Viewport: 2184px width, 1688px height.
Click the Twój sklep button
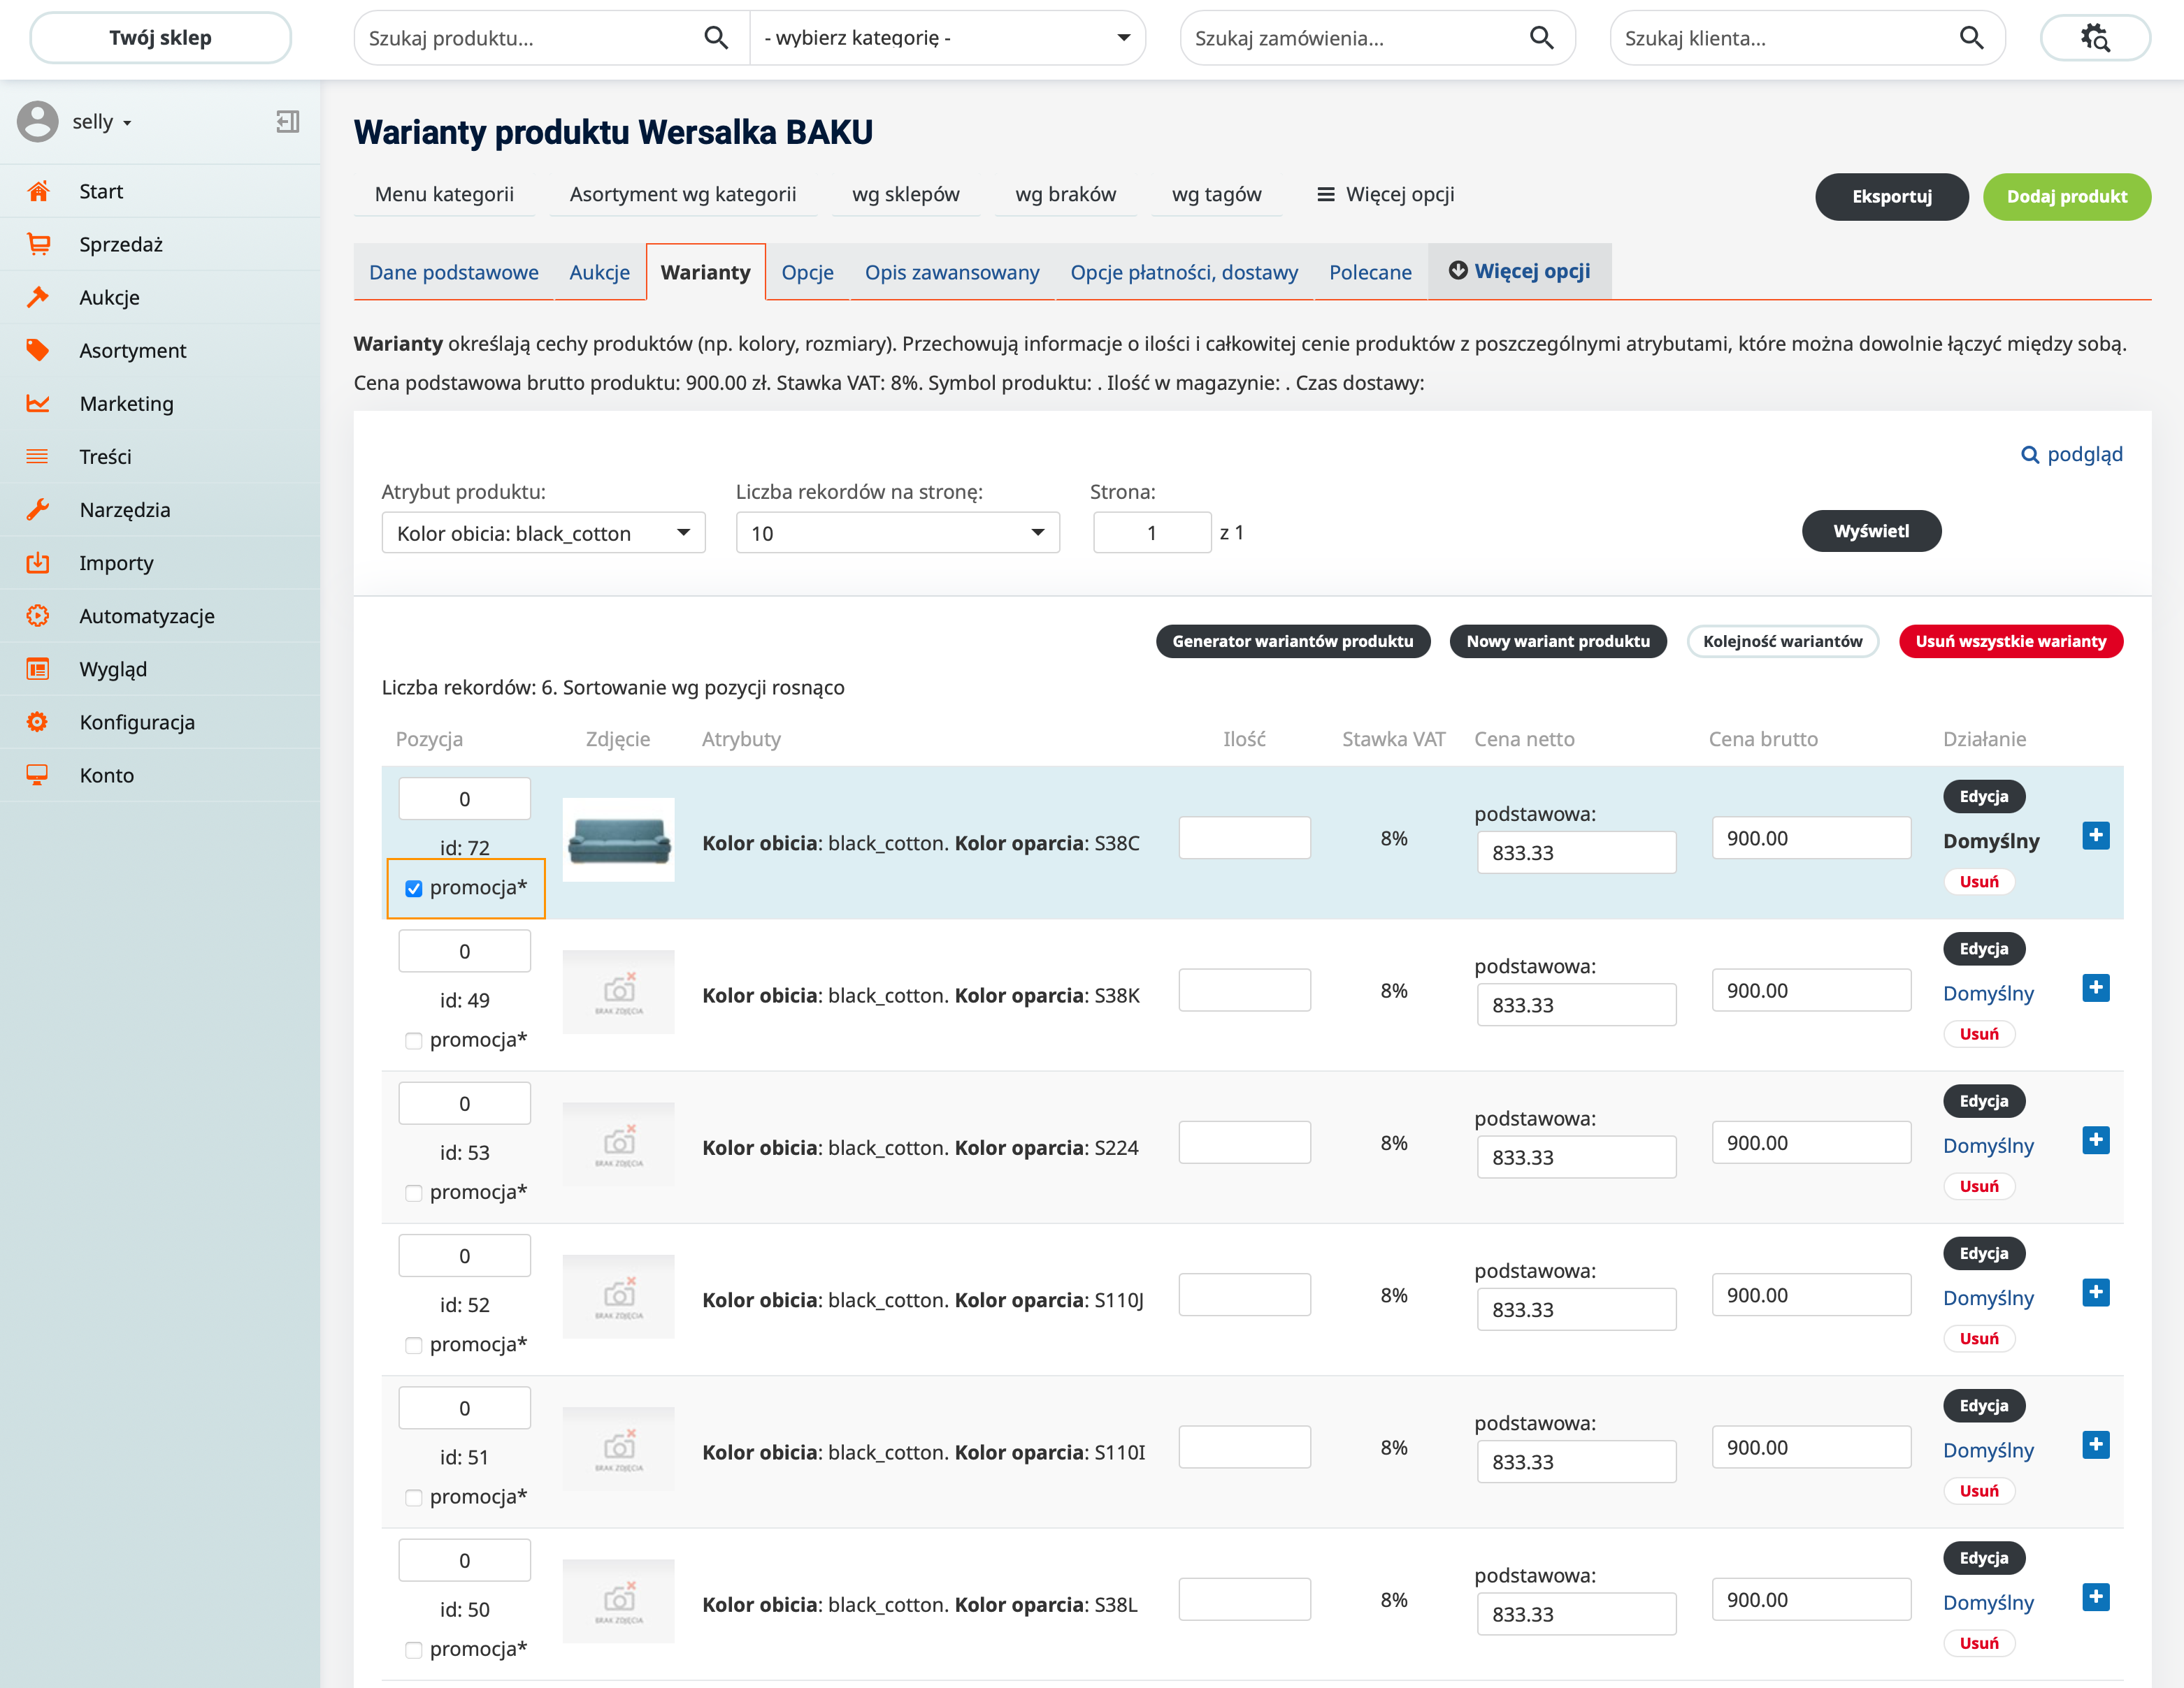[x=160, y=38]
